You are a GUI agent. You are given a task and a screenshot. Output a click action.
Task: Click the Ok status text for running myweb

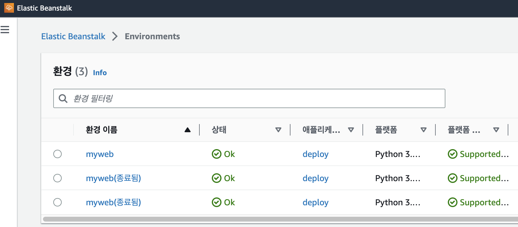pos(229,154)
